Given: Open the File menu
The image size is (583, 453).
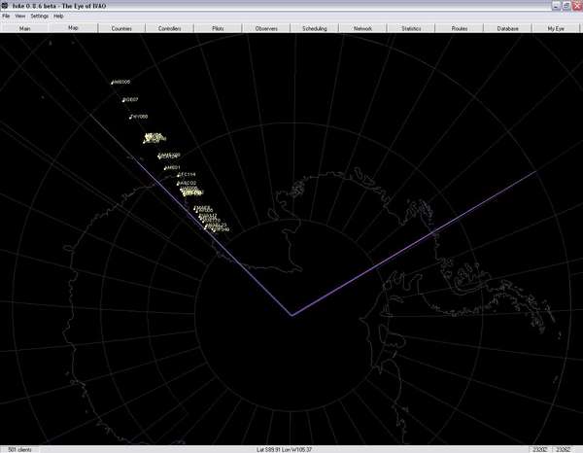Looking at the screenshot, I should coord(6,17).
